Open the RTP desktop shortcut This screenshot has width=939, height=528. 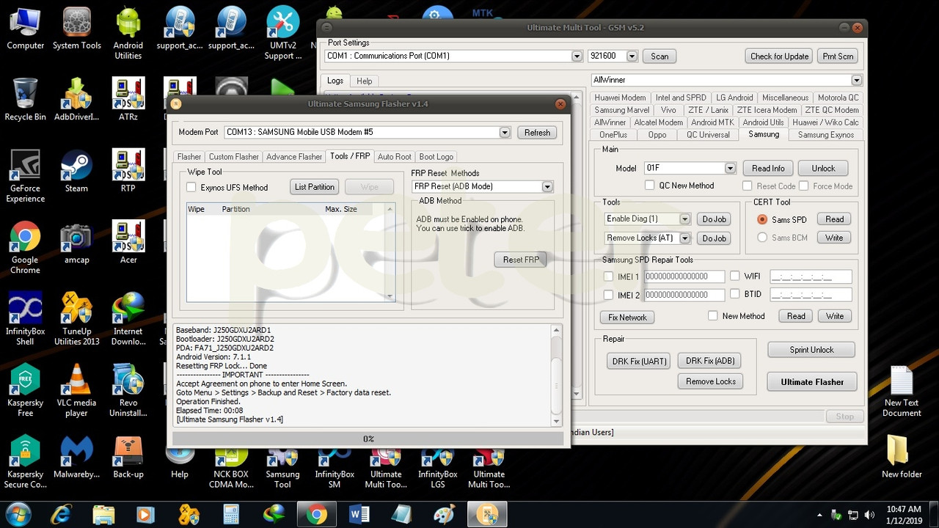[128, 171]
